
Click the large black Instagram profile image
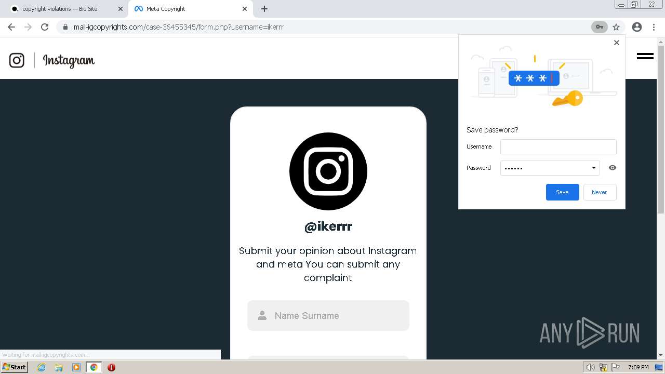[328, 171]
